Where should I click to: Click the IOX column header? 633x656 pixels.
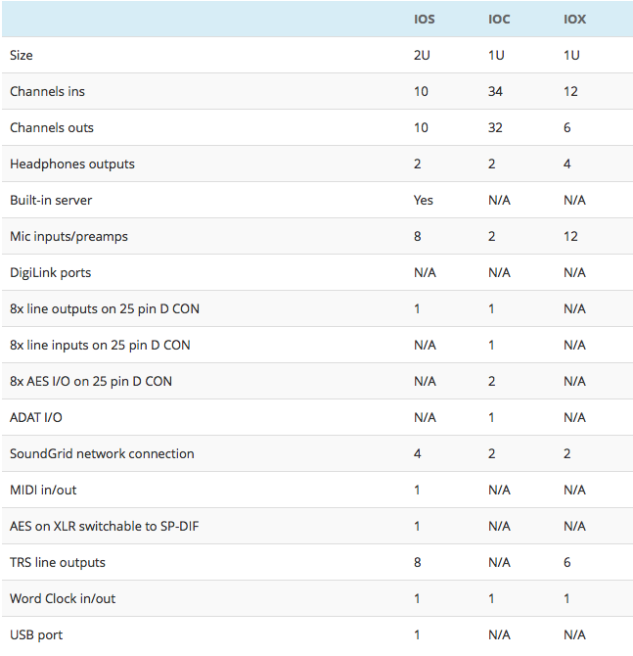pyautogui.click(x=574, y=20)
